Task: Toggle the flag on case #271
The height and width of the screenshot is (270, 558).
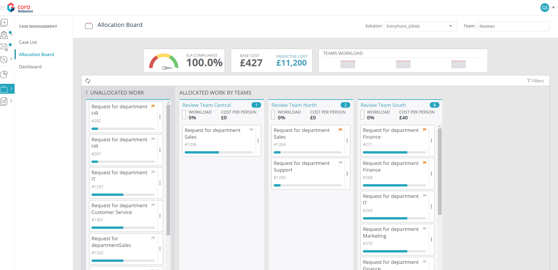Action: coord(424,130)
